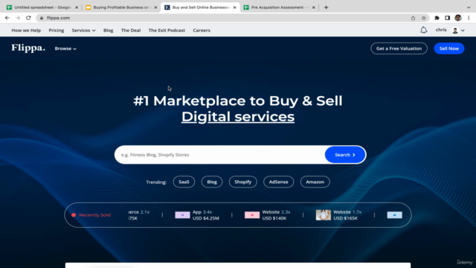The height and width of the screenshot is (268, 476).
Task: Click the USD $140K sold price
Action: [274, 218]
